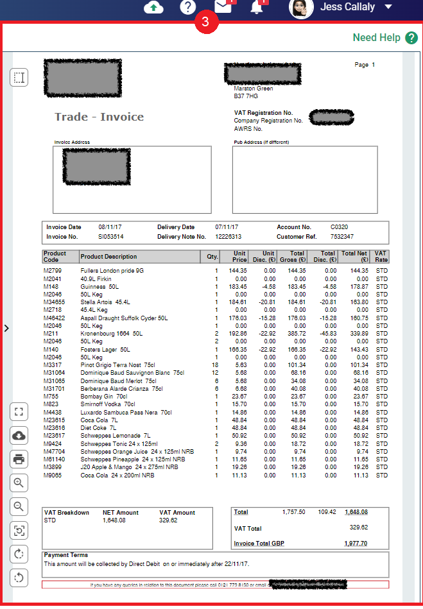Click the Kronenbourg 1664 50L line

click(216, 334)
